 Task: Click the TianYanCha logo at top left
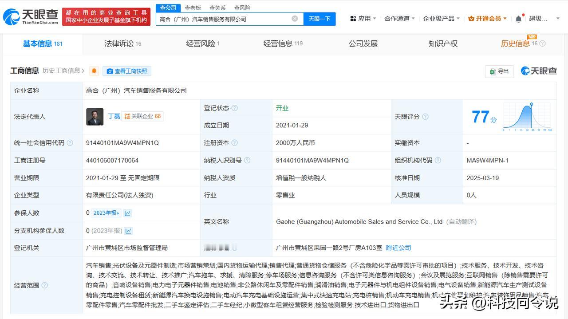30,16
